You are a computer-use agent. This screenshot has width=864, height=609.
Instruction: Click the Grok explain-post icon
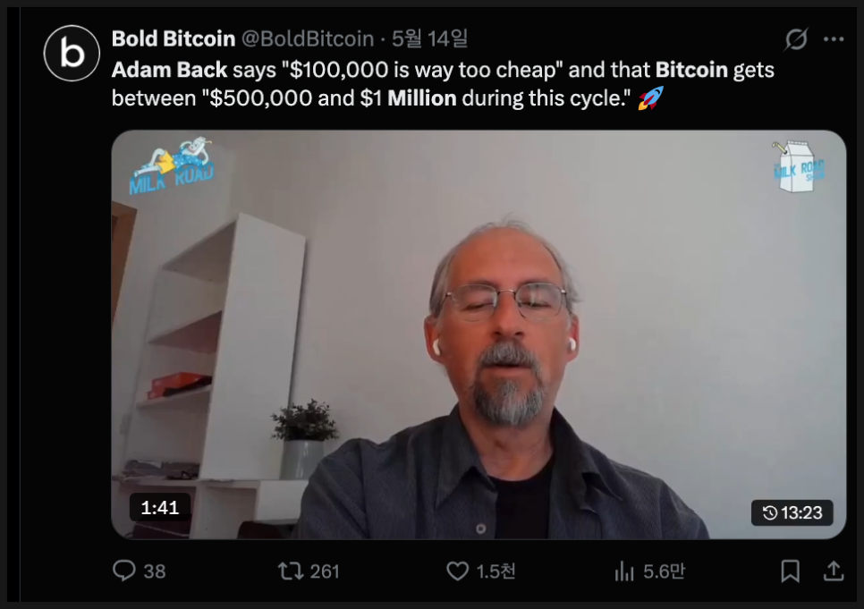coord(796,39)
